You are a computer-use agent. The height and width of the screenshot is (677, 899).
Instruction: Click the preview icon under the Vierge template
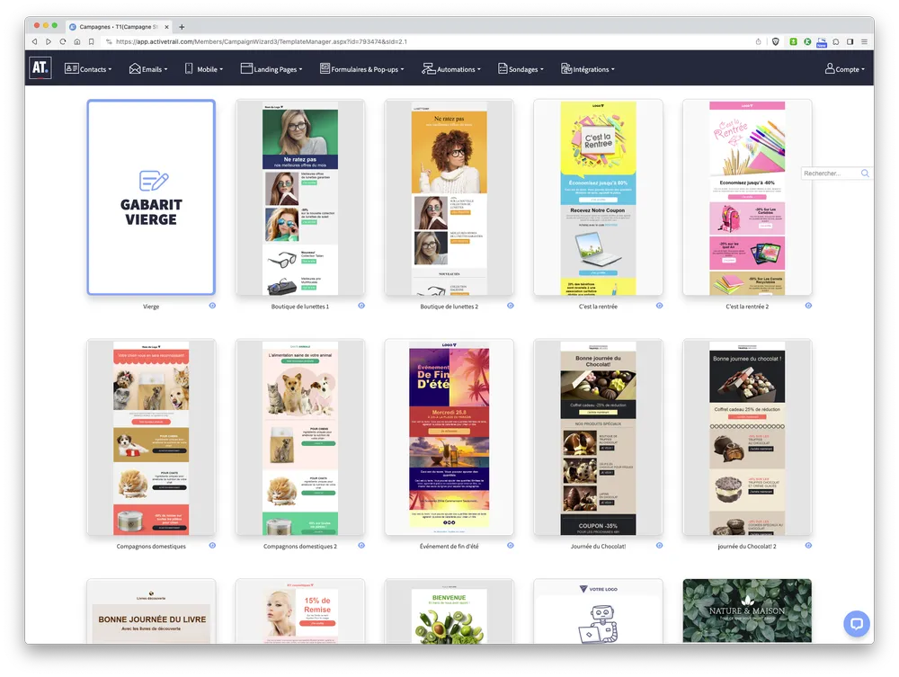click(212, 306)
